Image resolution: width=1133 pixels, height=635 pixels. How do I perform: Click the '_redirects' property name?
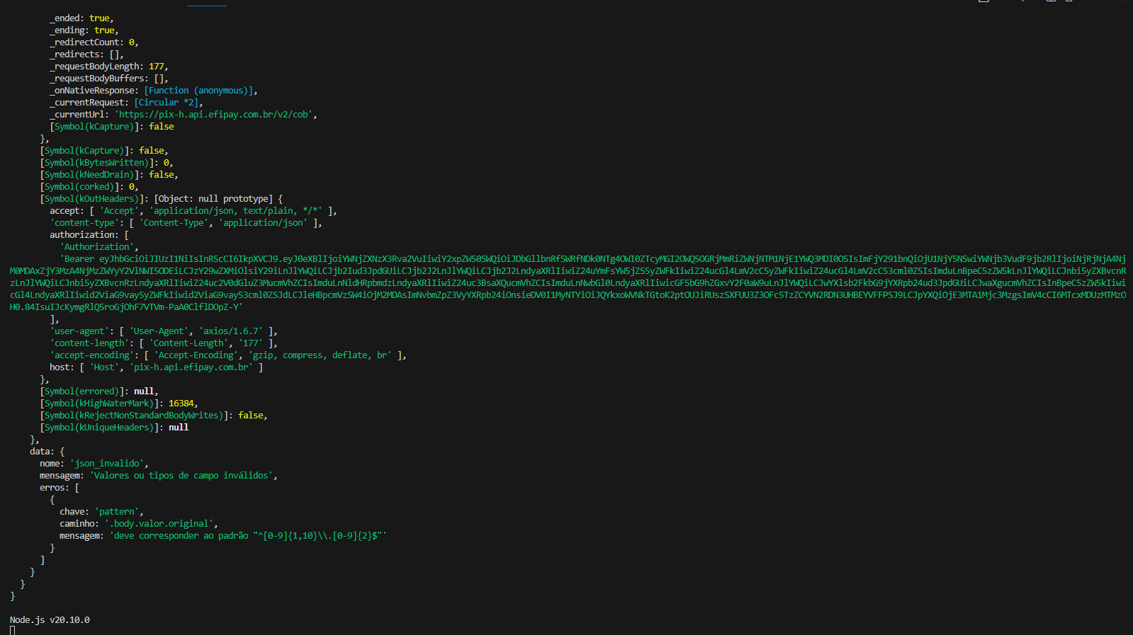tap(74, 55)
